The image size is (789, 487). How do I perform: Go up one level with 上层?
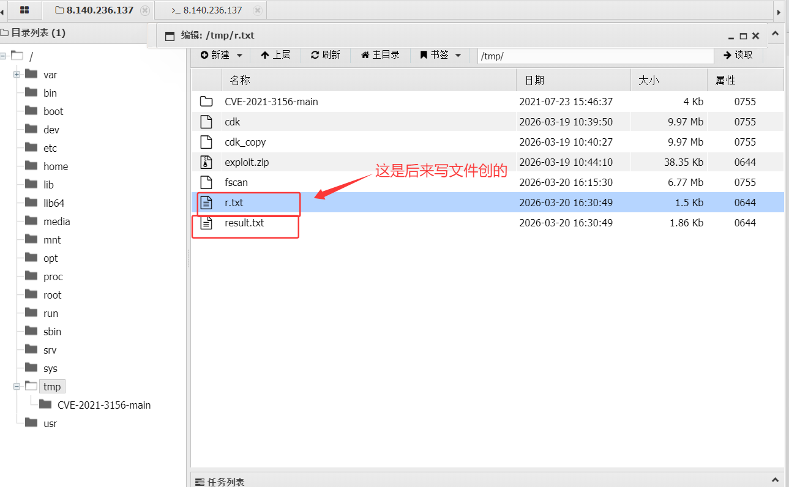click(x=275, y=55)
